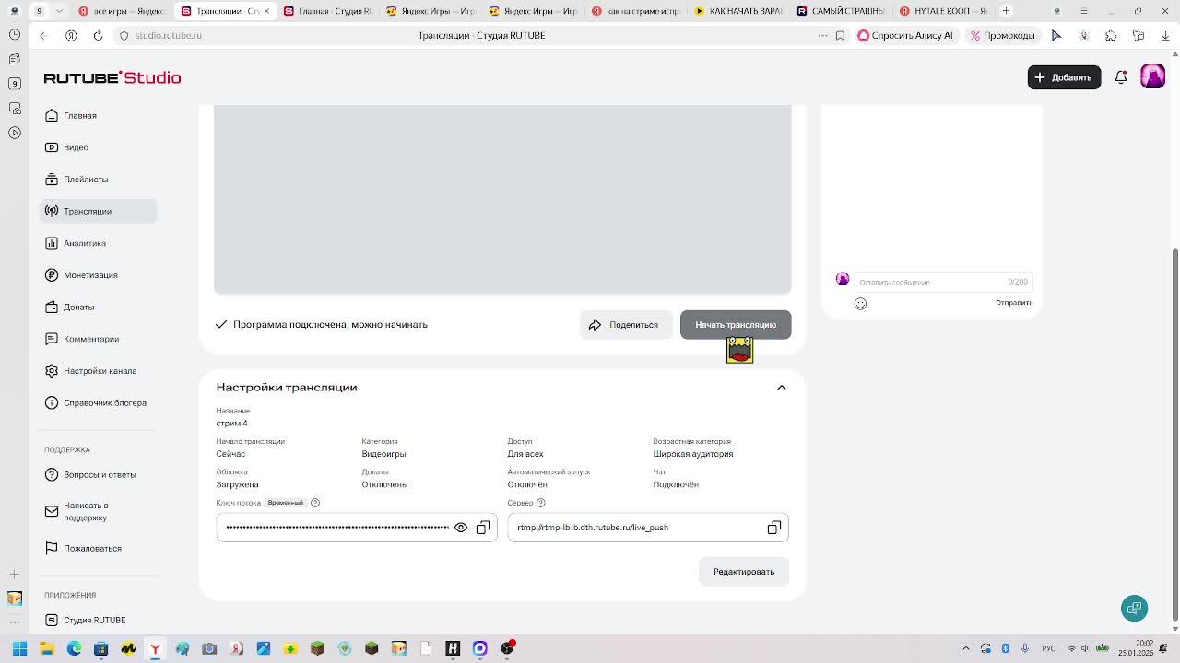
Task: Click the Написать в поддержку envelope icon
Action: click(52, 511)
